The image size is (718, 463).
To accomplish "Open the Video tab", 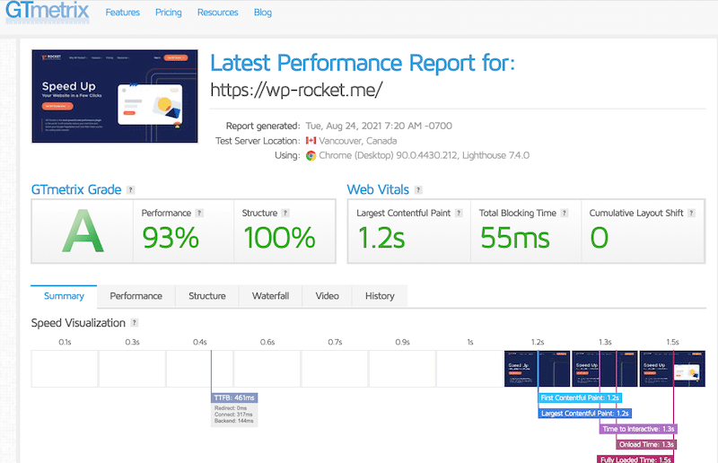I will pos(327,296).
